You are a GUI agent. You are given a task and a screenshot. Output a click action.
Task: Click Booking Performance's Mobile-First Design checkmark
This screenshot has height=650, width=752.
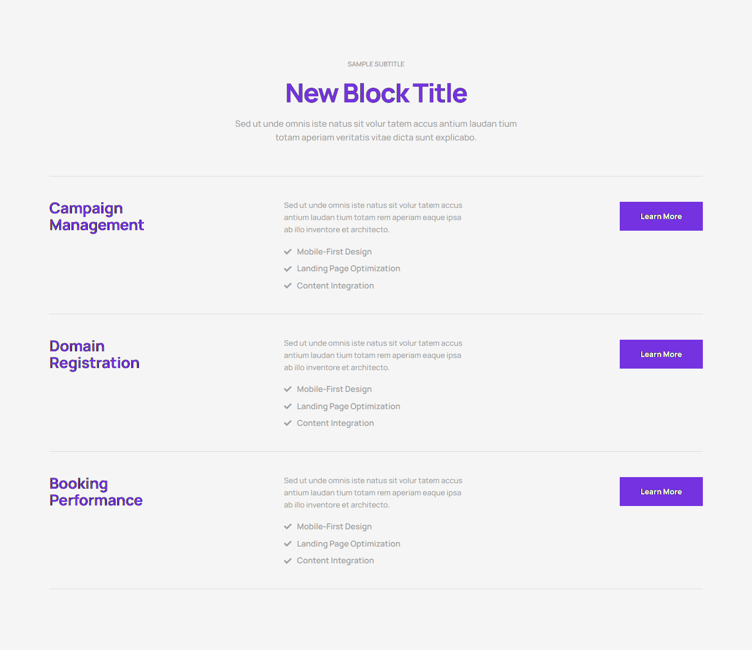point(288,527)
